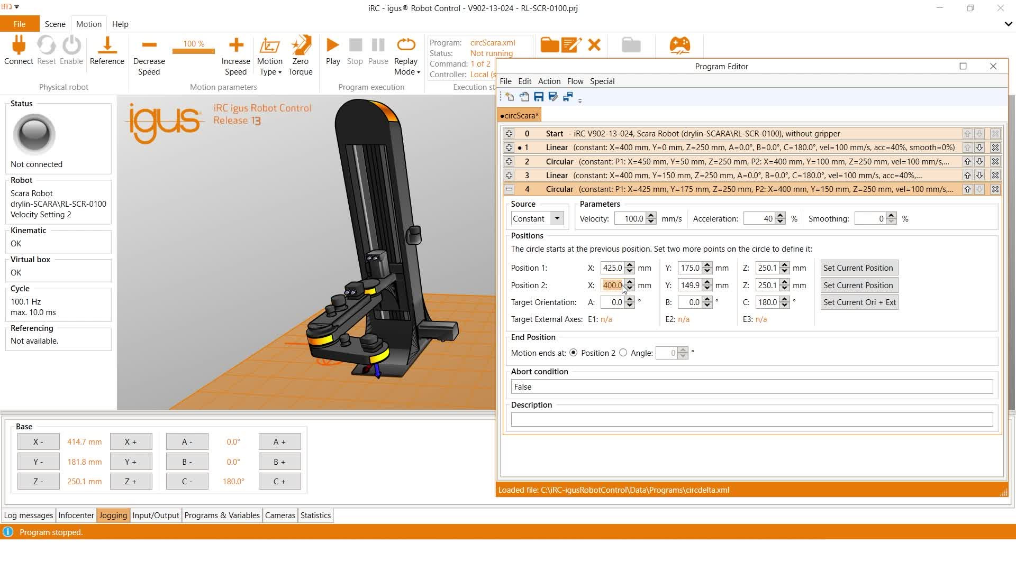The height and width of the screenshot is (571, 1016).
Task: Set Current Position for Position 2
Action: pyautogui.click(x=858, y=285)
